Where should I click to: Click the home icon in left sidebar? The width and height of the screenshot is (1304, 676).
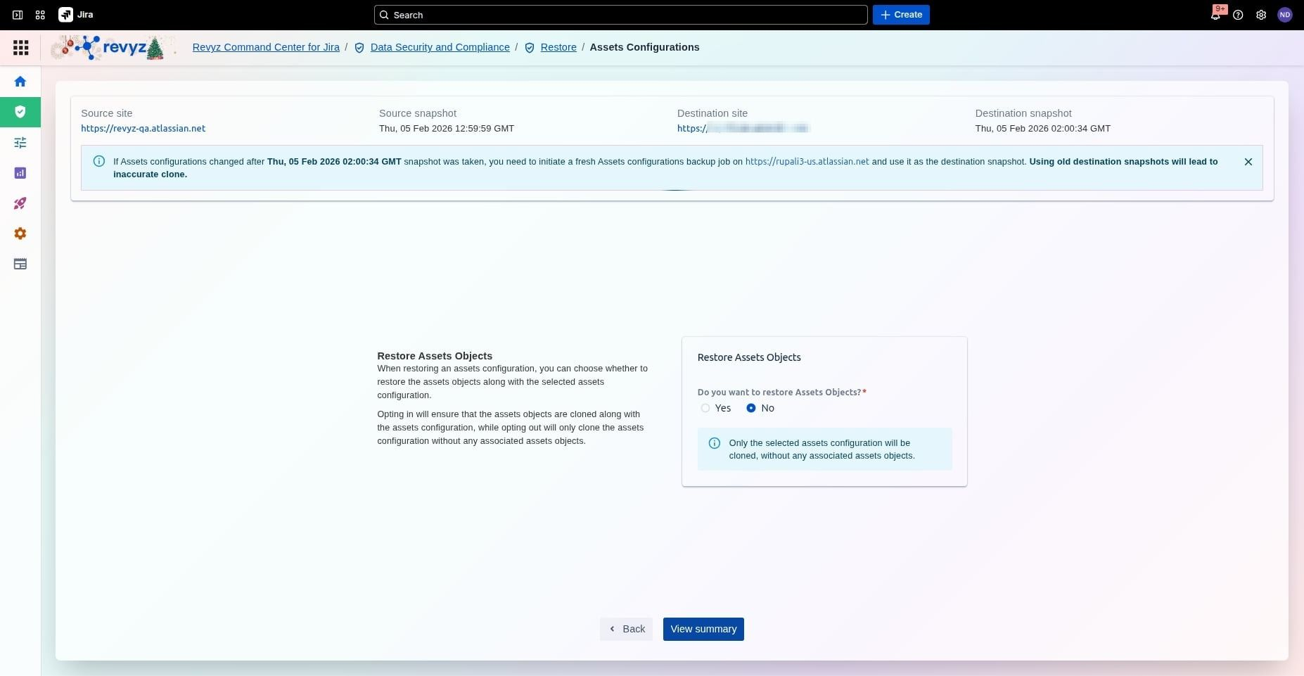click(20, 82)
